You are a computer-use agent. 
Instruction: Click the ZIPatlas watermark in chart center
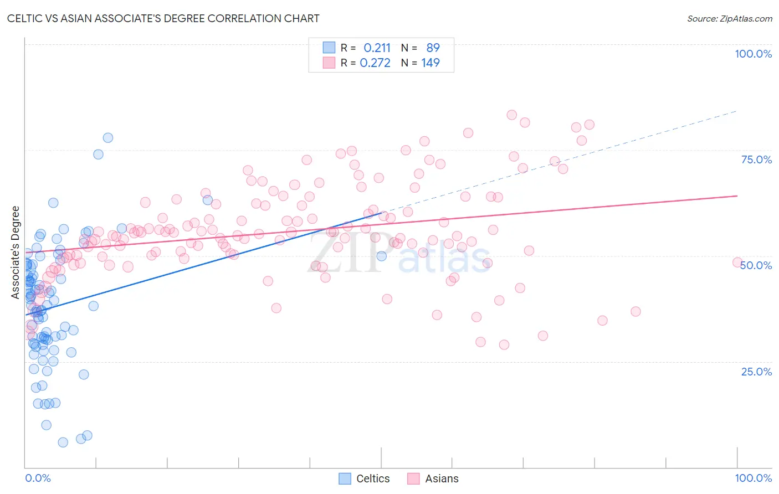coord(399,254)
